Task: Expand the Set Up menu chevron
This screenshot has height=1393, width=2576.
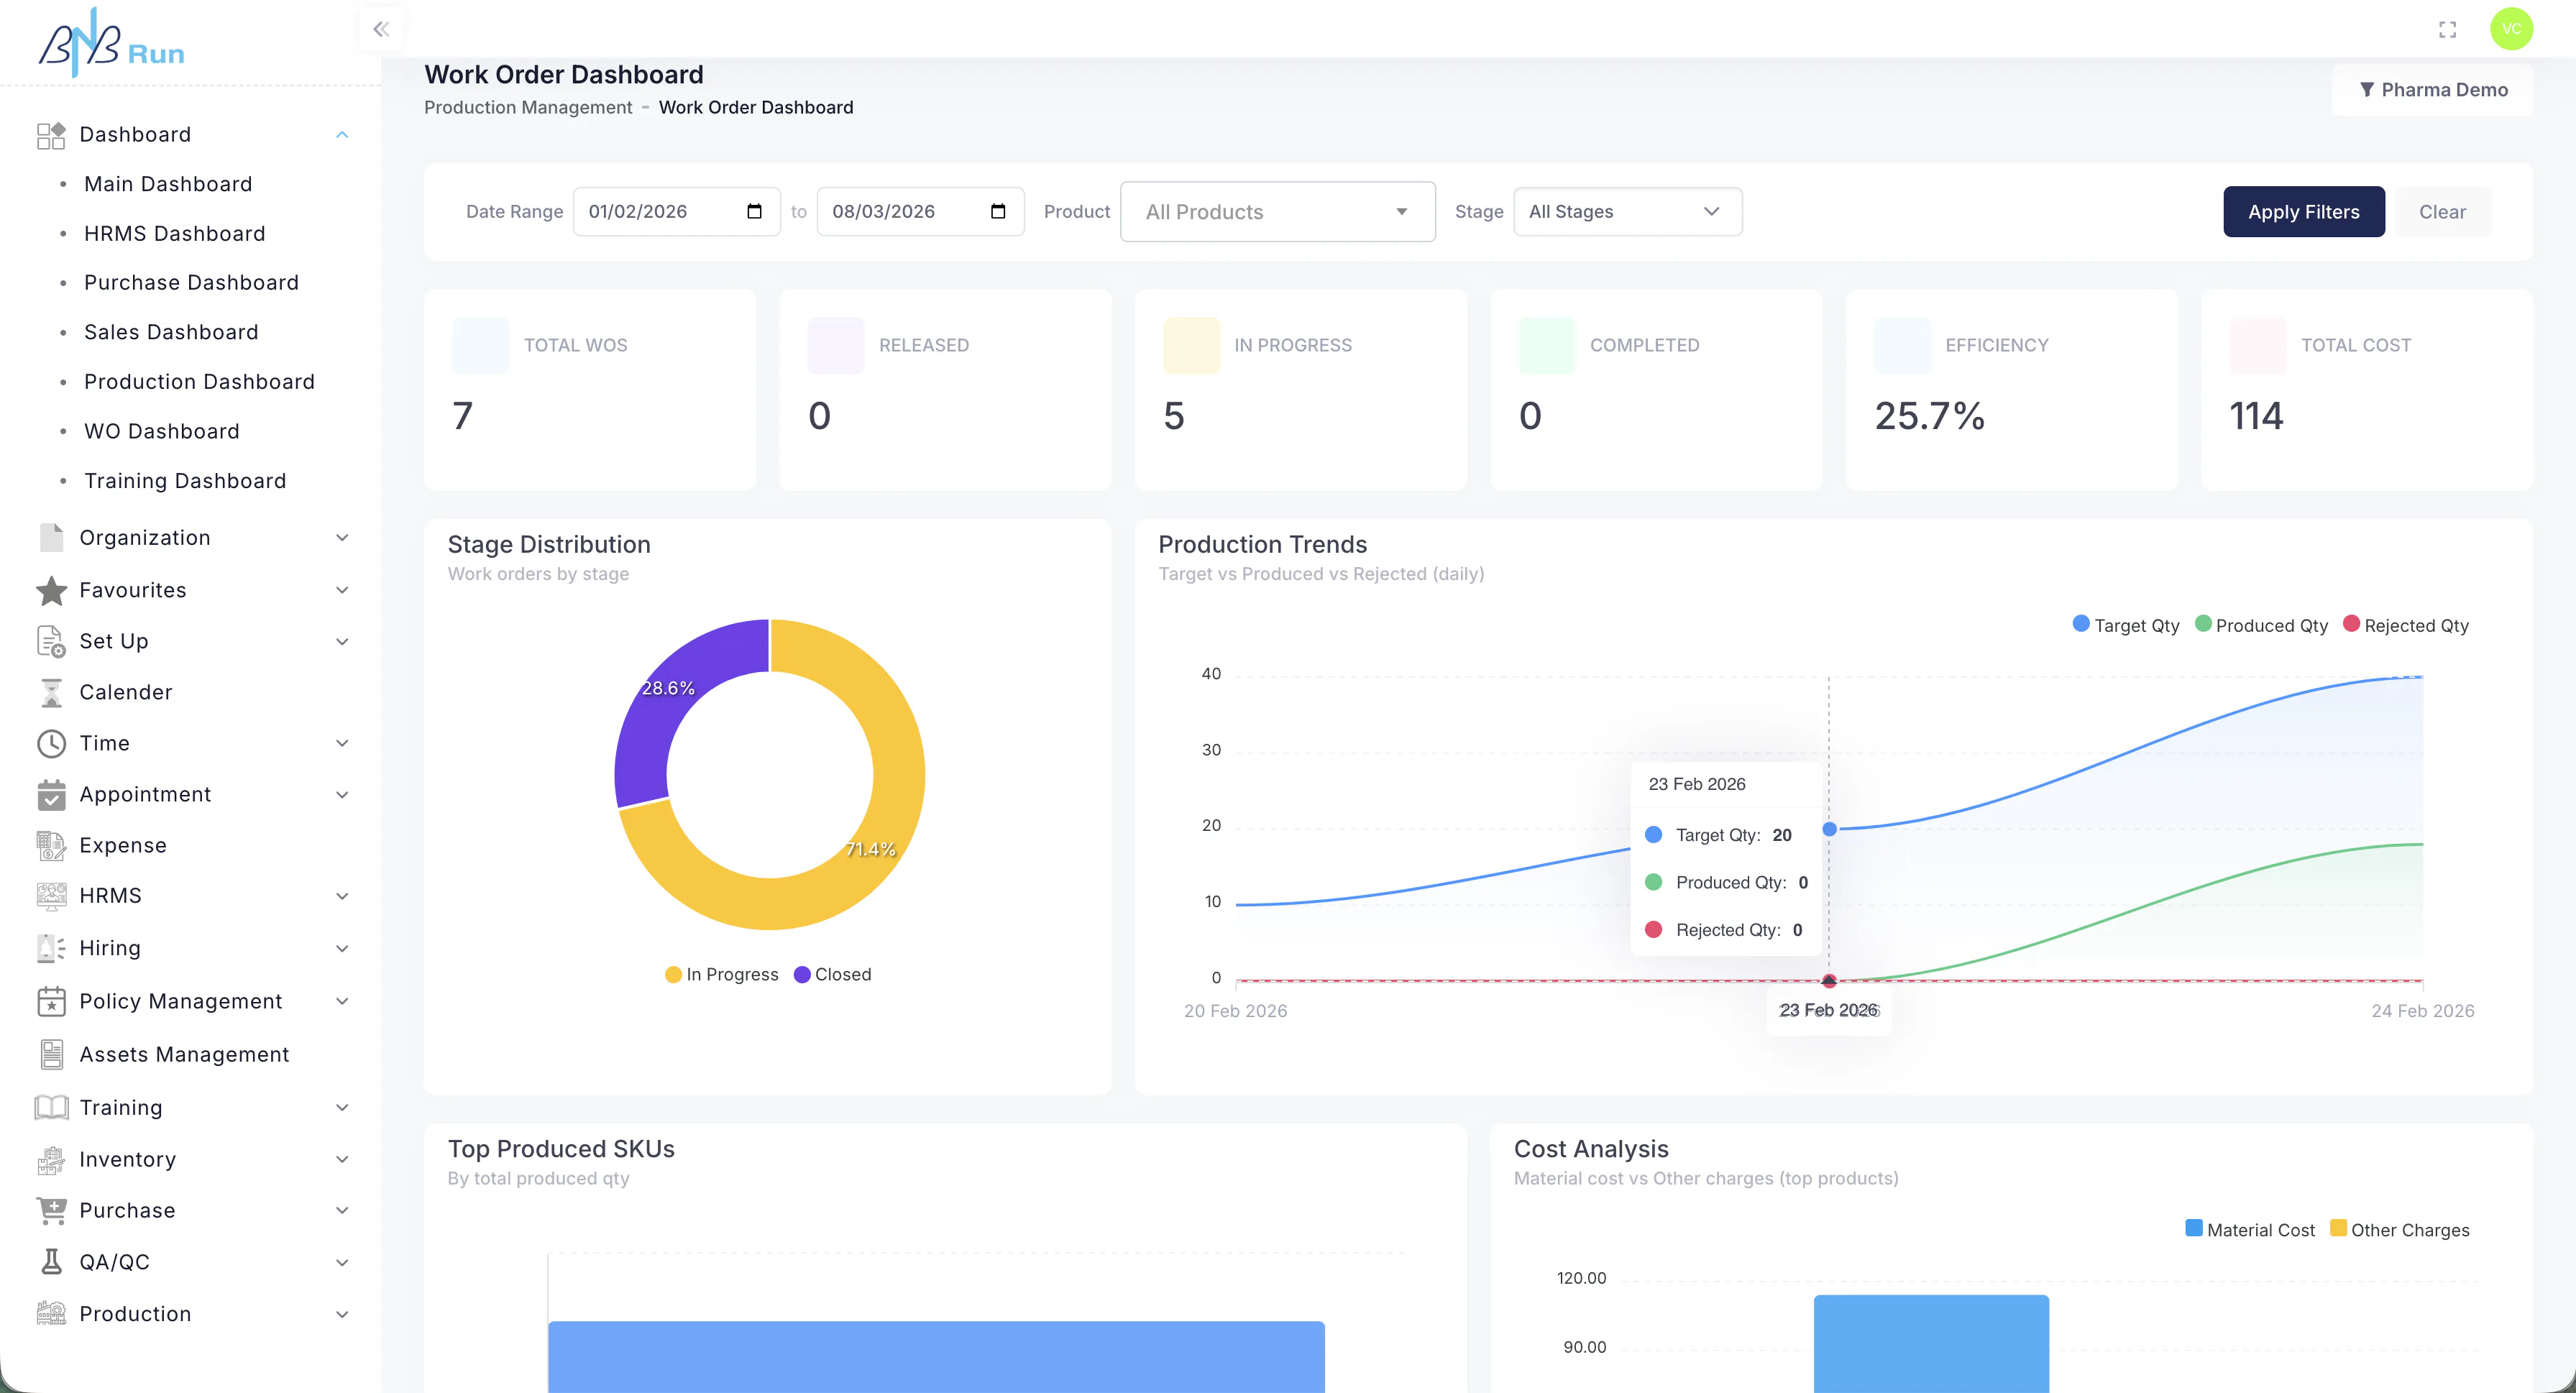Action: tap(342, 641)
